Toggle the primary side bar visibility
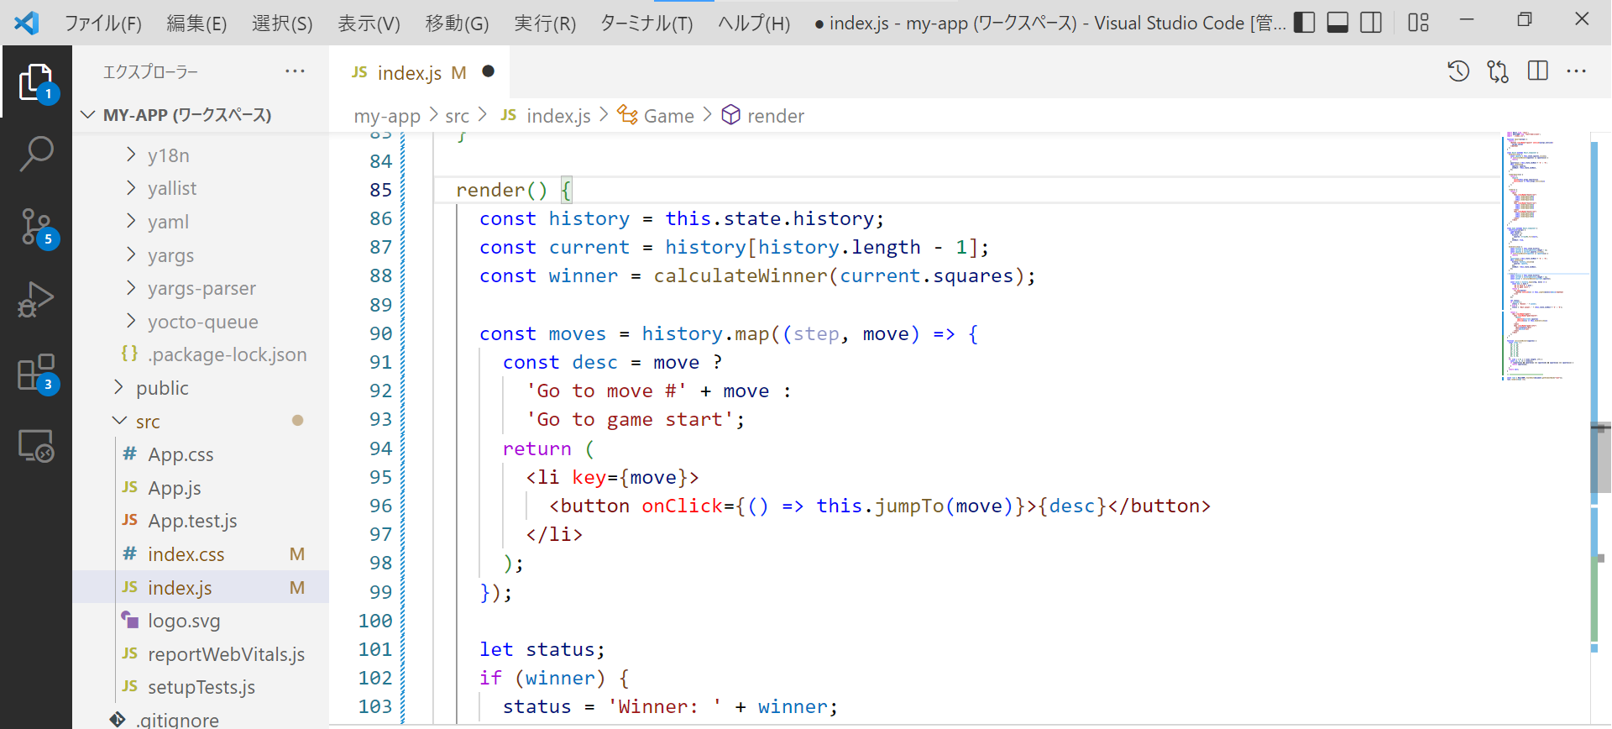1612x729 pixels. (1304, 23)
